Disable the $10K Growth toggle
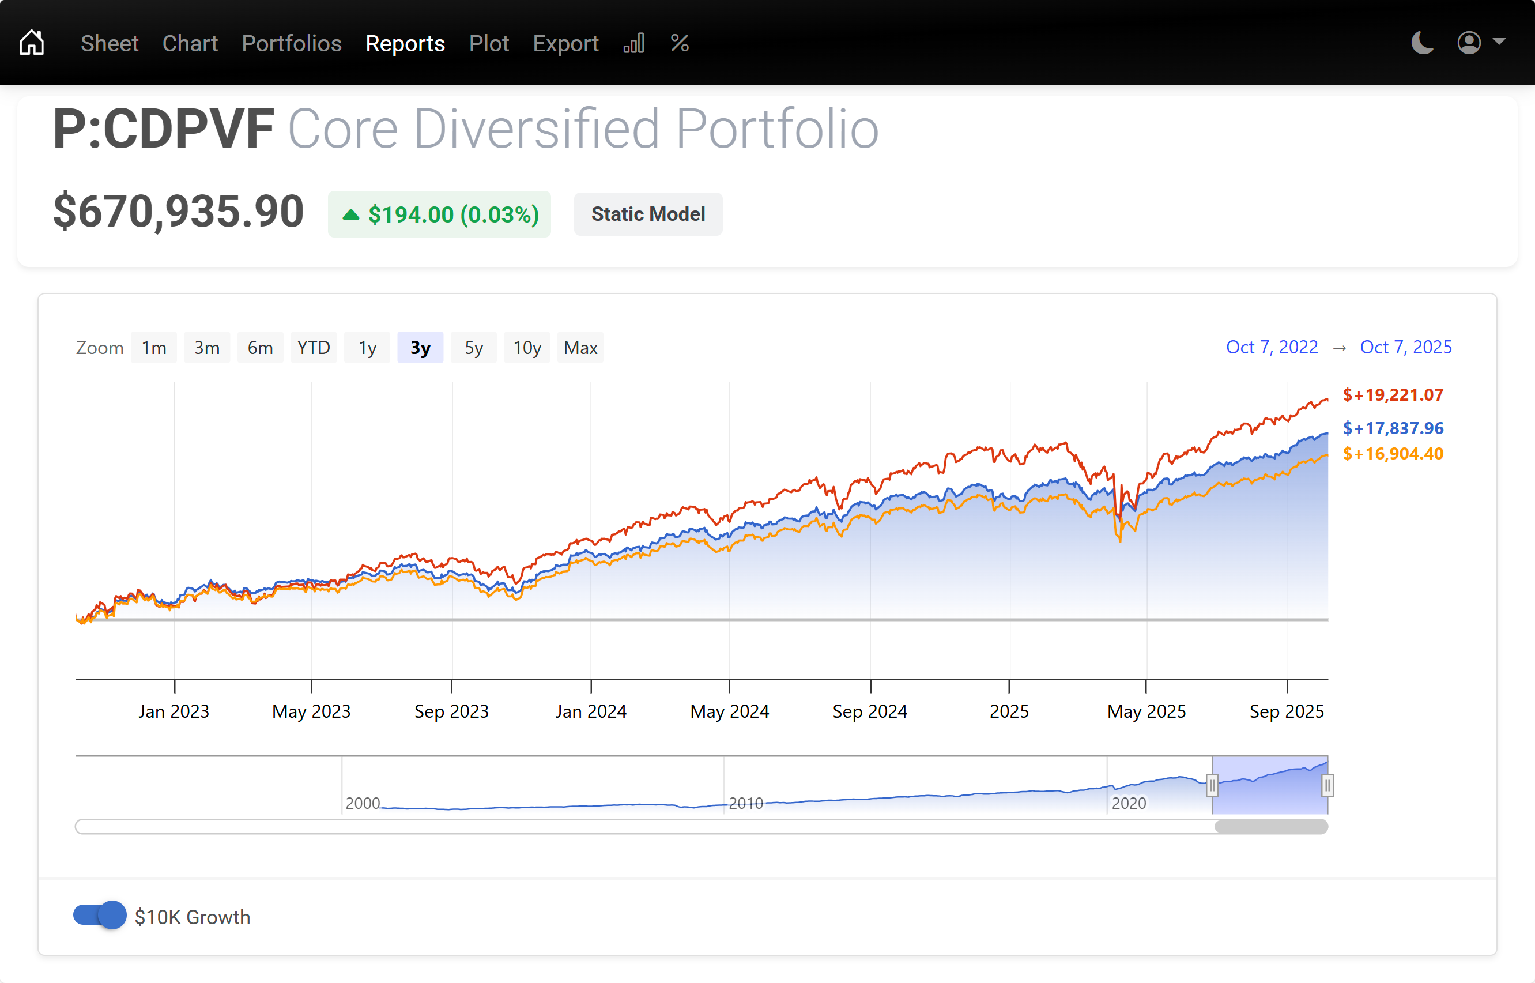 100,916
